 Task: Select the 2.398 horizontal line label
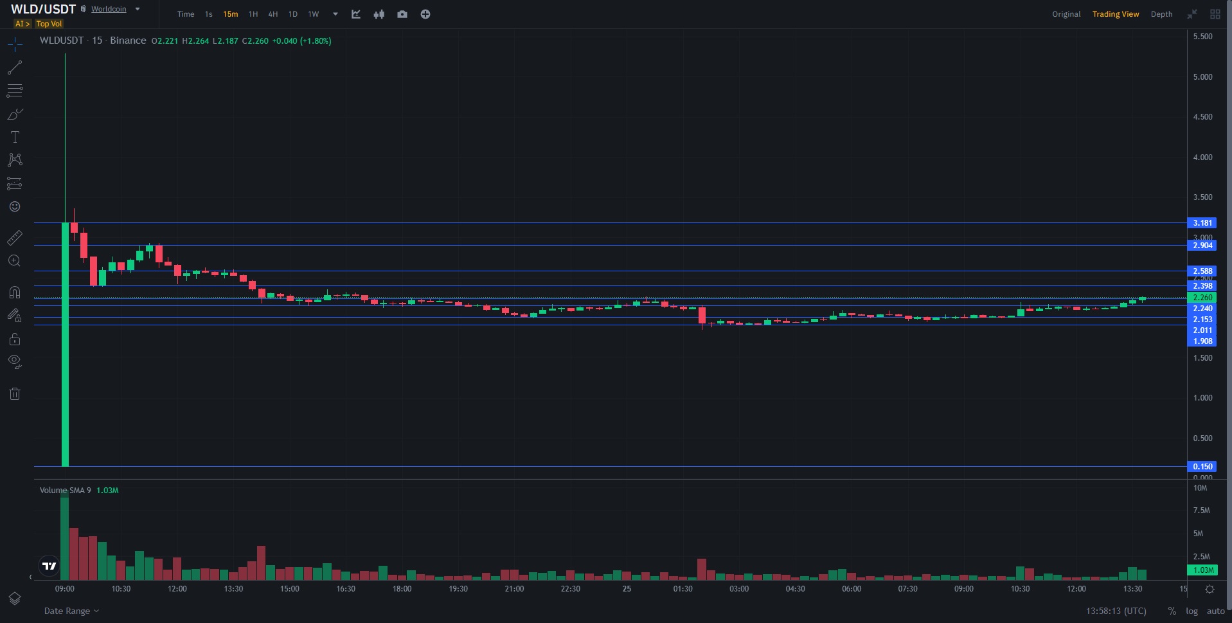1202,286
